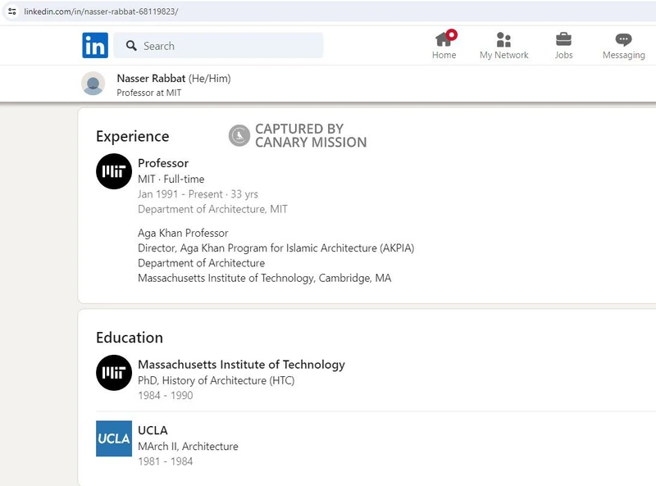Click 'Aga Khan Professor' description line
656x486 pixels.
pyautogui.click(x=183, y=233)
